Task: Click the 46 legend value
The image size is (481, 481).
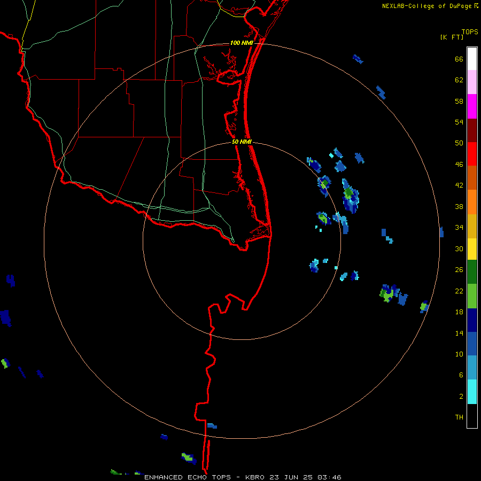Action: [x=459, y=165]
